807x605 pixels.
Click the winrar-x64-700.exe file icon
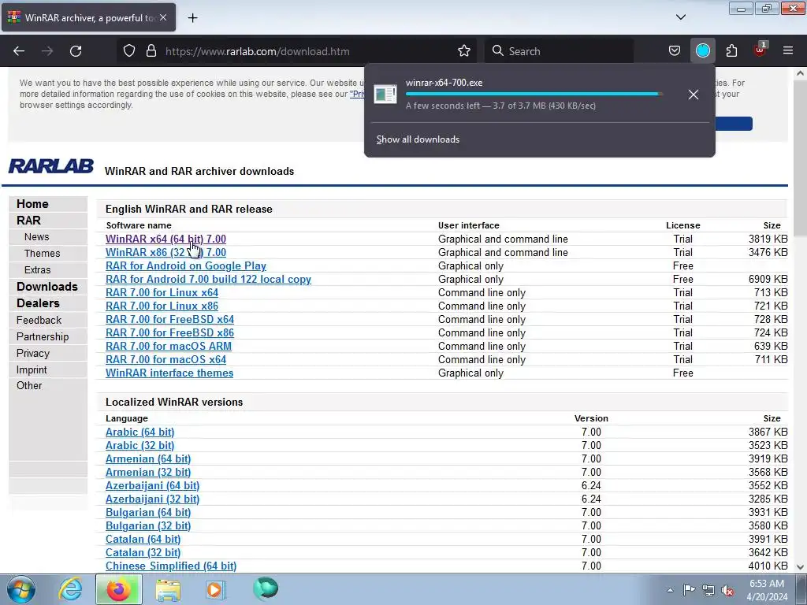click(385, 95)
